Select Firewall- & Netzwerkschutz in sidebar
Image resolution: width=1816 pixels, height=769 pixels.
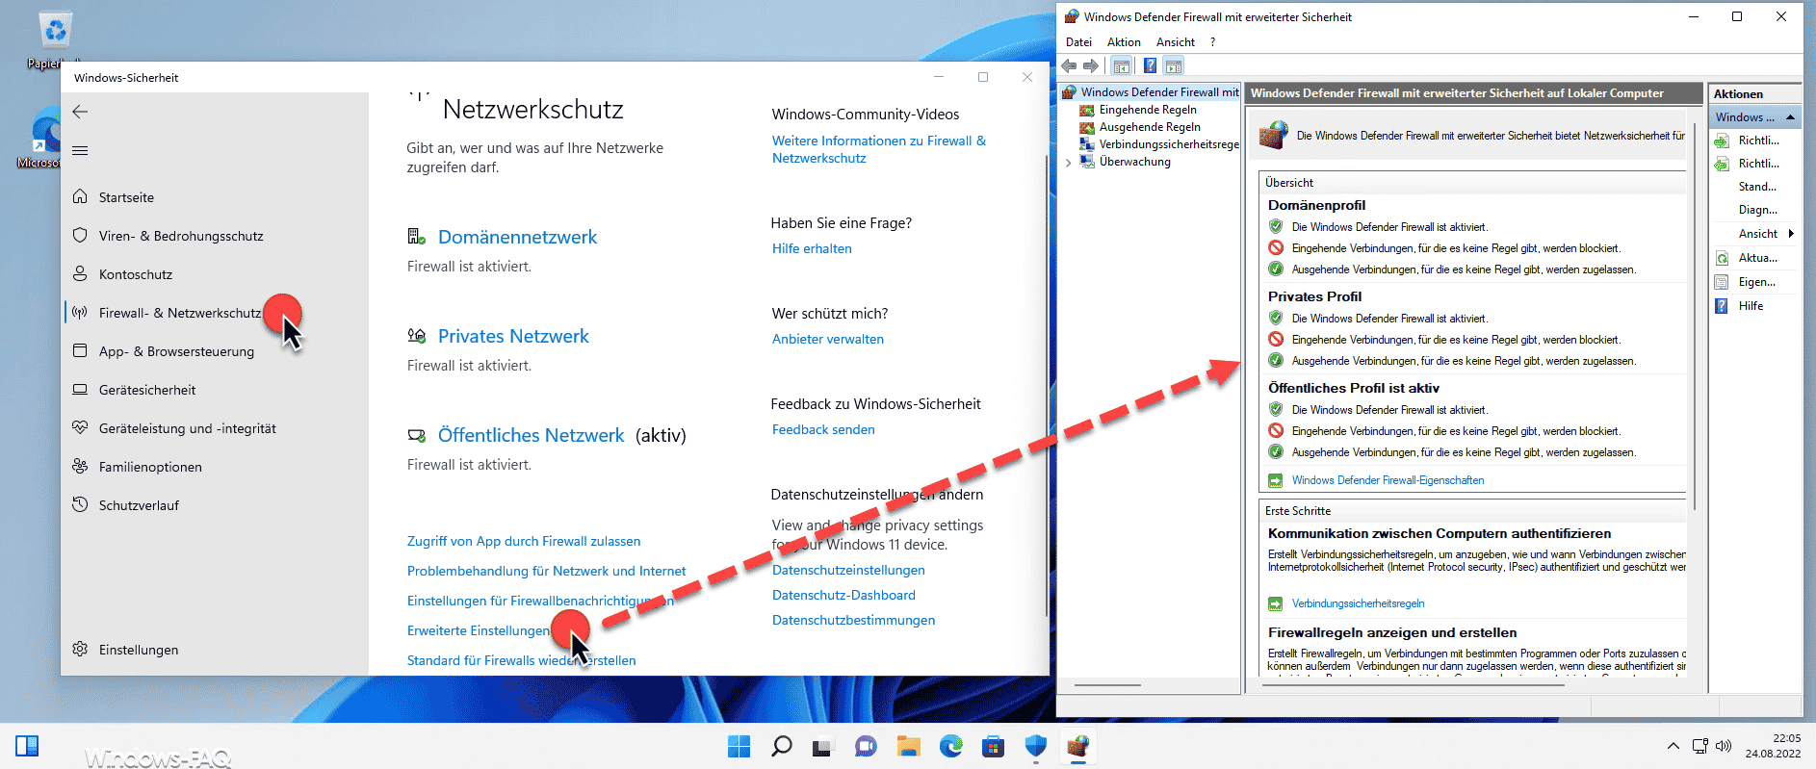point(180,313)
